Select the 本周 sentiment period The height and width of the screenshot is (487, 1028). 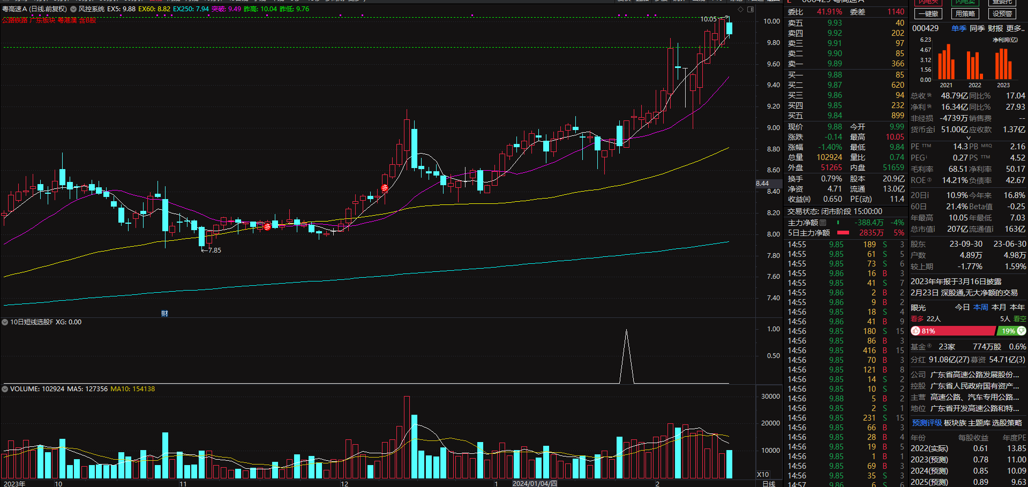tap(981, 307)
